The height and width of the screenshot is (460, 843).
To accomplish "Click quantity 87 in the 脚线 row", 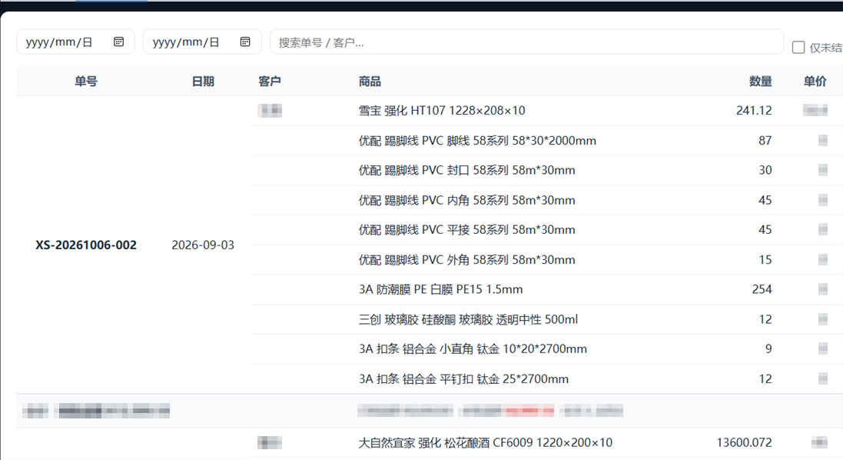I will (765, 141).
